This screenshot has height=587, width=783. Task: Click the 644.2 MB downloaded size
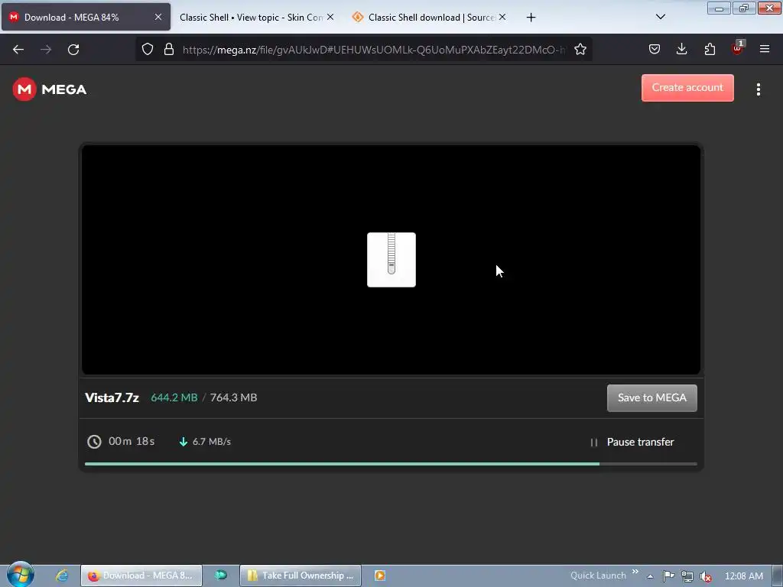(x=174, y=397)
